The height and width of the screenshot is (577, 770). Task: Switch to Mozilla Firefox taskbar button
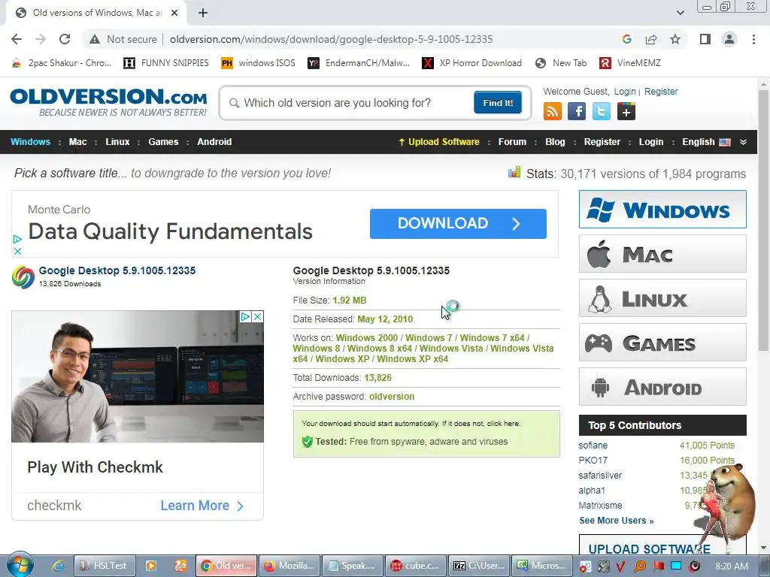[x=290, y=566]
